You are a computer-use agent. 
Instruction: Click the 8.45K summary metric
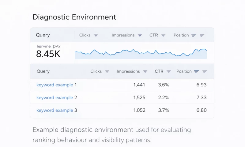(48, 54)
